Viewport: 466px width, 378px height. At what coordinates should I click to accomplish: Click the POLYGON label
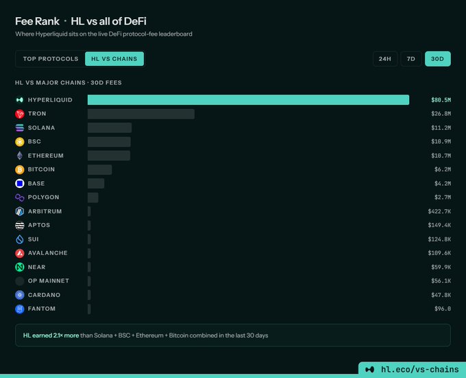point(43,197)
